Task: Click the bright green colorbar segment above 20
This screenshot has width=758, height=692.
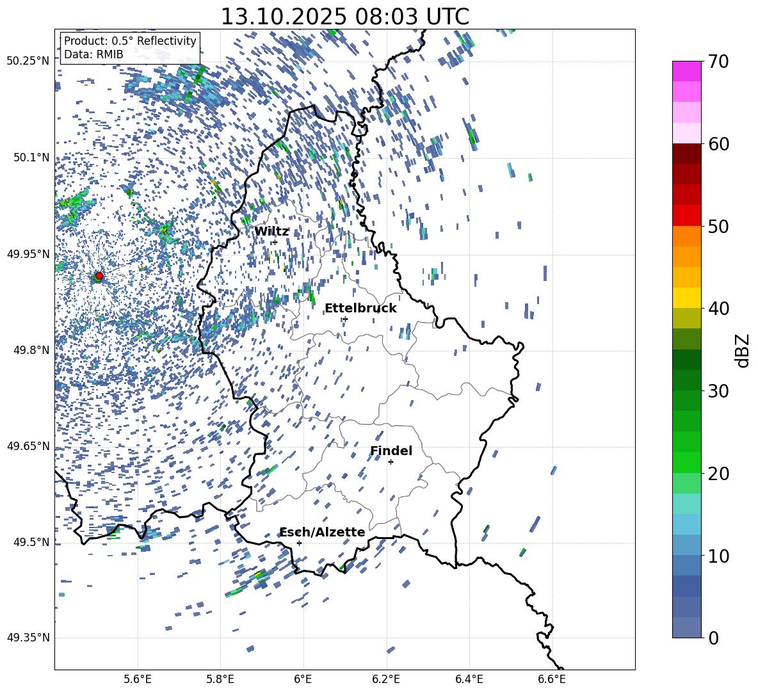Action: (x=686, y=462)
